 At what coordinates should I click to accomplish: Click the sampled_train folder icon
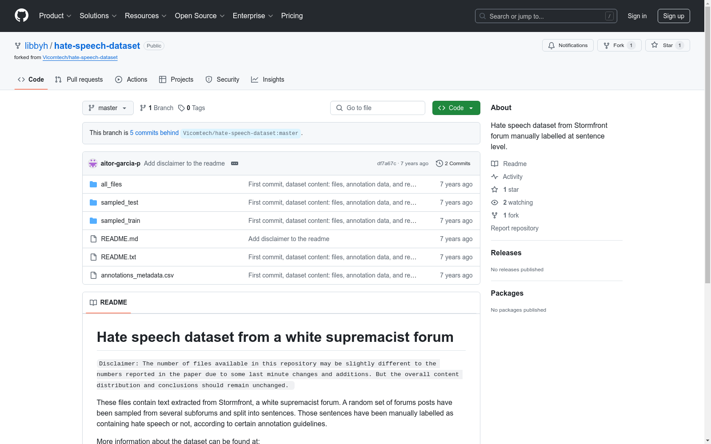coord(93,221)
